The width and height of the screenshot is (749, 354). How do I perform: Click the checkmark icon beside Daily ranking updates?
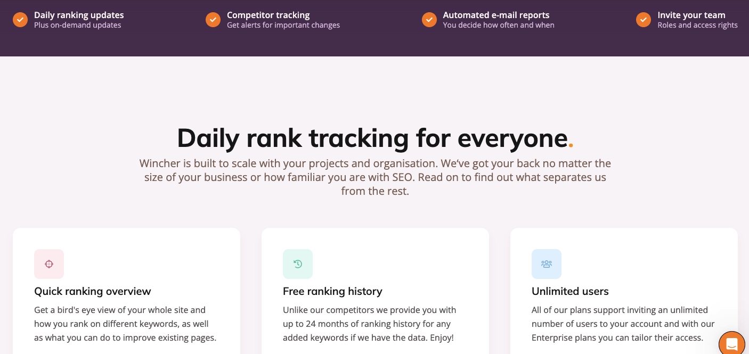pos(20,20)
